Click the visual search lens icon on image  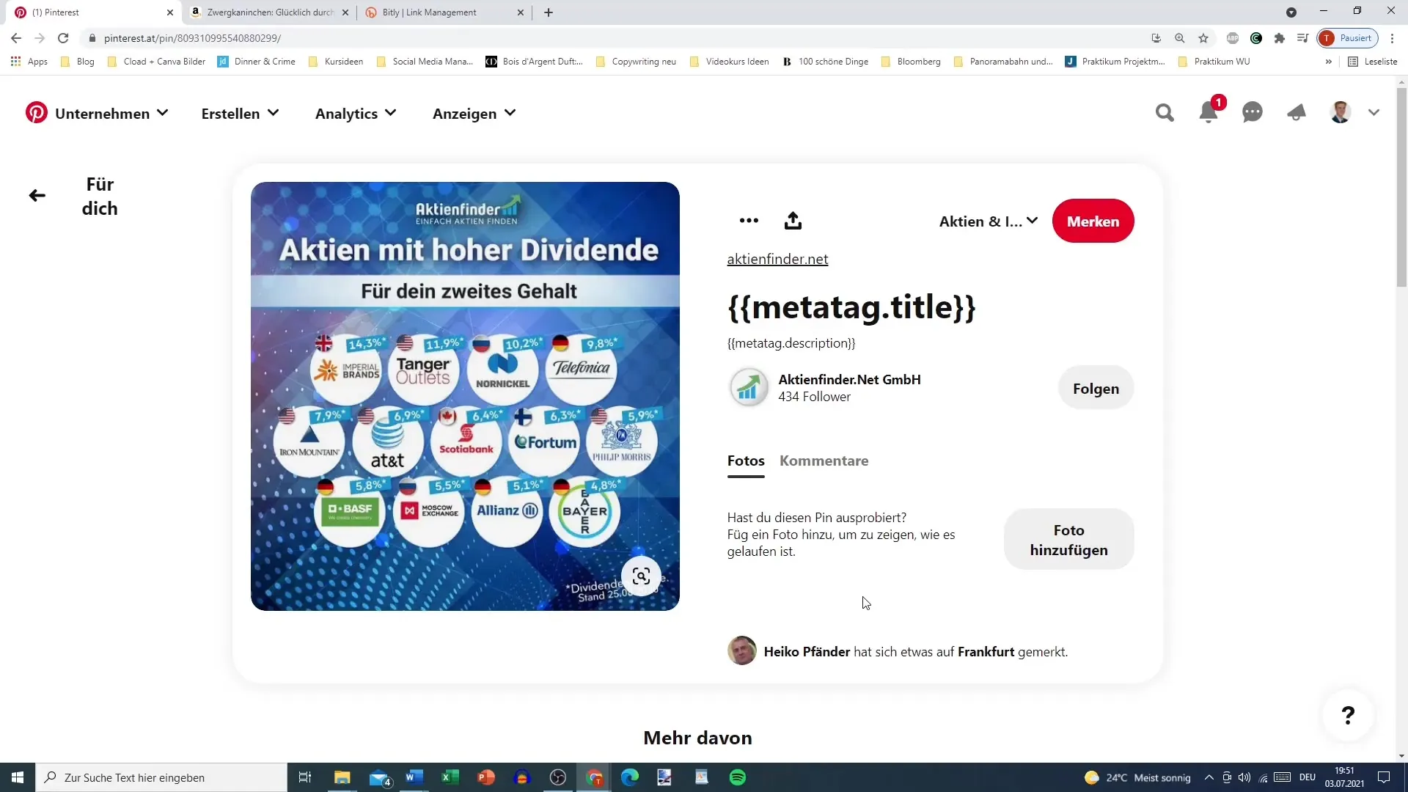point(641,576)
